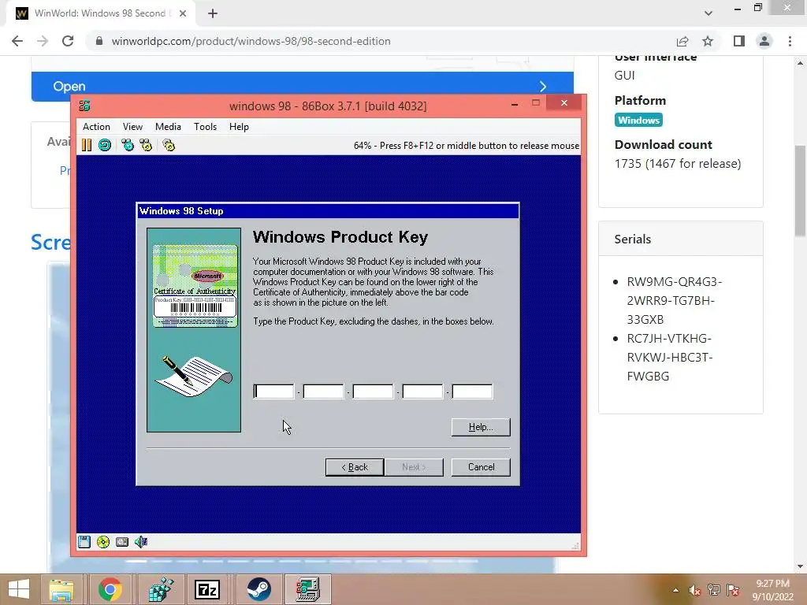Click the serial RW9MG-QR4G3-2WRR9-TG7BH-33GXB
This screenshot has height=605, width=807.
point(675,300)
